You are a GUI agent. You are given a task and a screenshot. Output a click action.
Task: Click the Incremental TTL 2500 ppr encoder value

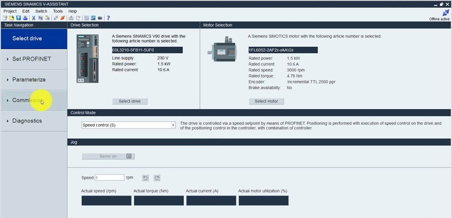click(x=311, y=82)
